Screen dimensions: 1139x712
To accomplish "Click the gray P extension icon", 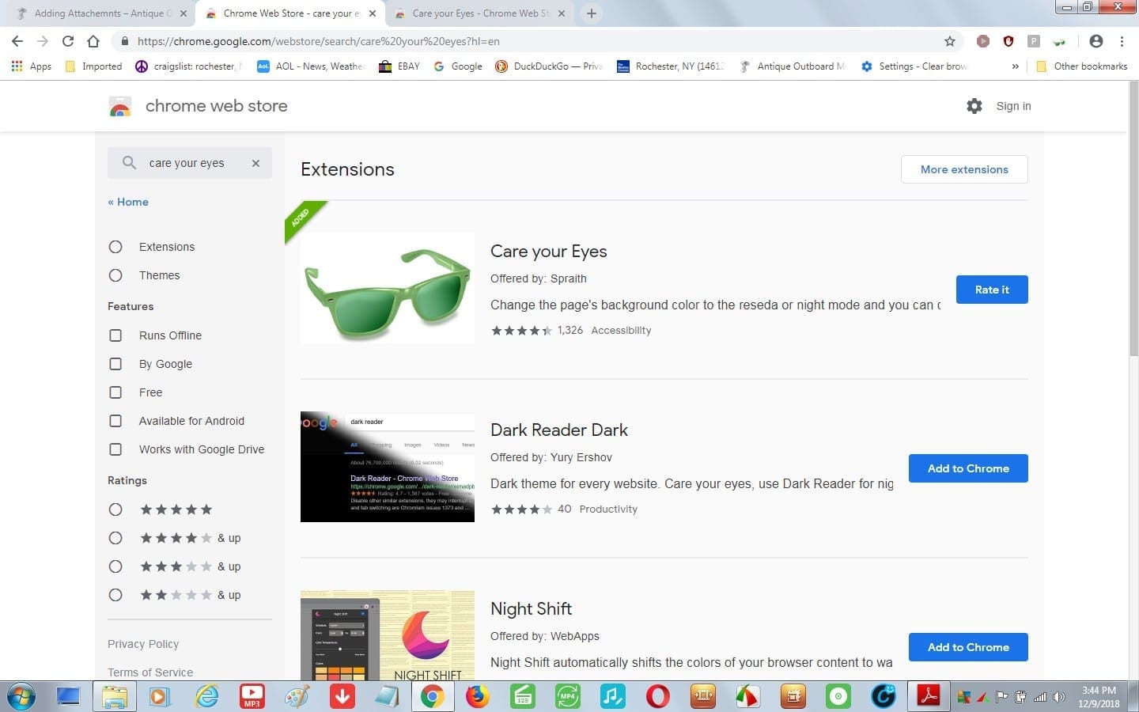I will point(1033,41).
